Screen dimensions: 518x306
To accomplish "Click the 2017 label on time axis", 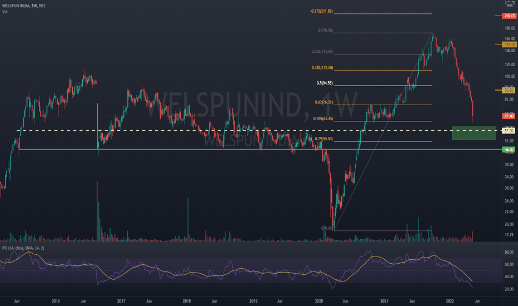I will pyautogui.click(x=121, y=301).
